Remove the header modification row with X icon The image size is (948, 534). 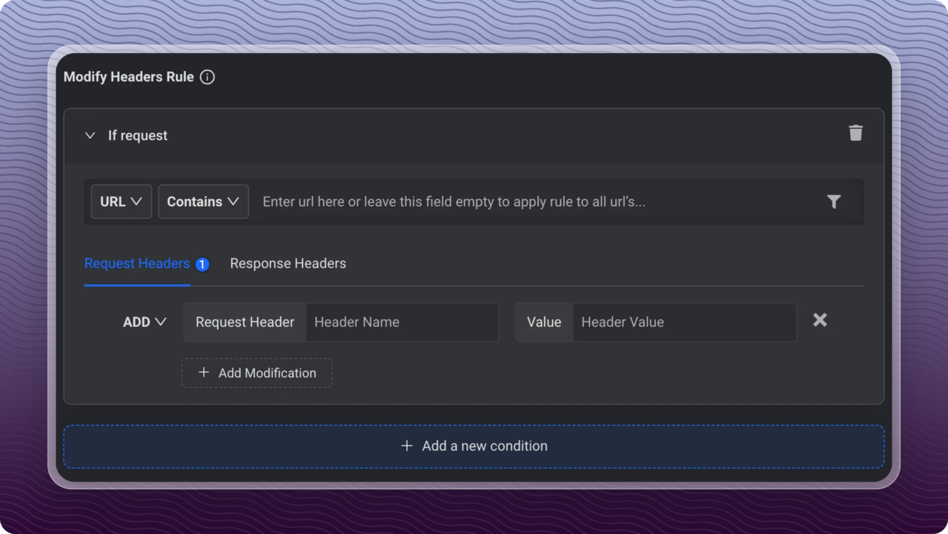pos(820,320)
